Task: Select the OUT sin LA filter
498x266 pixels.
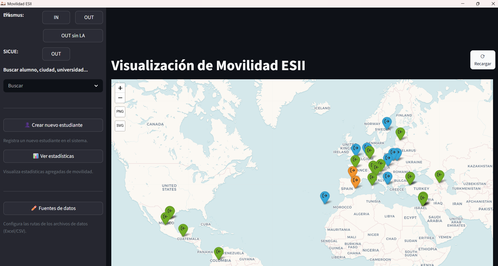Action: click(x=73, y=36)
